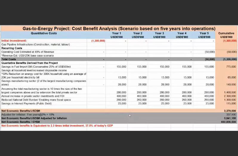The height and width of the screenshot is (156, 238).
Task: Select the spreadsheet title cell Gas-to-Energy Project
Action: (119, 29)
